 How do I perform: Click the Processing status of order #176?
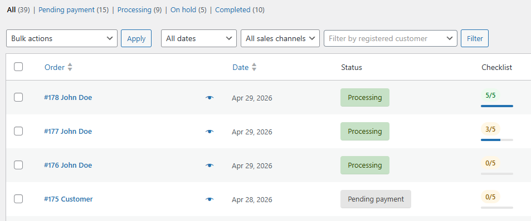pos(365,165)
